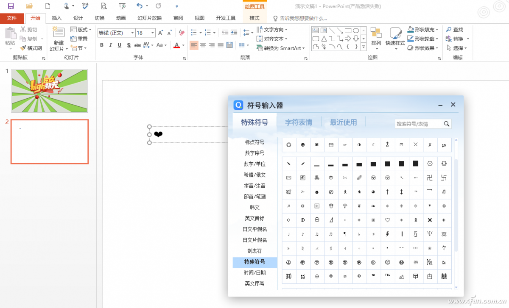Click the undo arrow icon
The width and height of the screenshot is (509, 308).
pyautogui.click(x=140, y=6)
